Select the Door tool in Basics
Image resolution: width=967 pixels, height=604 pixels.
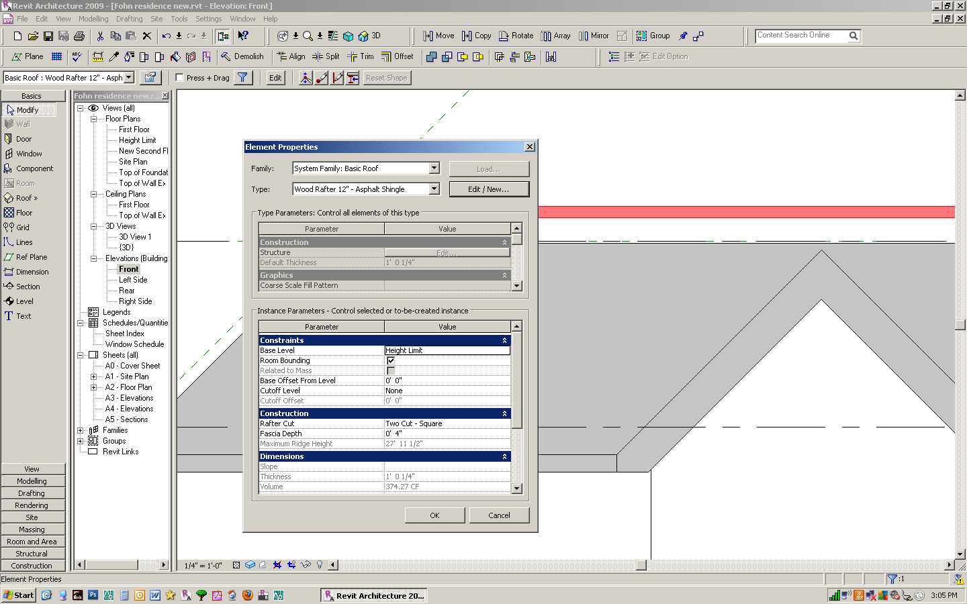[x=24, y=139]
